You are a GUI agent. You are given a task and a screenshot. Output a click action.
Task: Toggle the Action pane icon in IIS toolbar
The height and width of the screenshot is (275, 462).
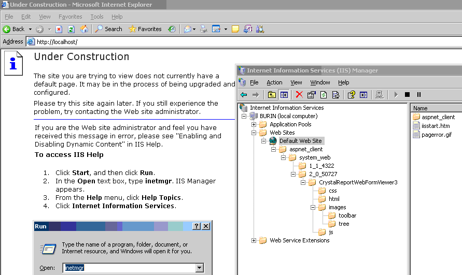point(363,95)
